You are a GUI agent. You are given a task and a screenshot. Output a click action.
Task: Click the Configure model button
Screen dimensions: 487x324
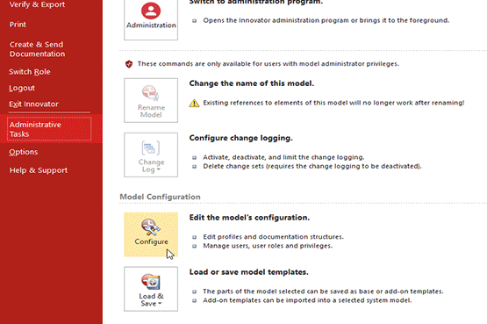pos(151,234)
